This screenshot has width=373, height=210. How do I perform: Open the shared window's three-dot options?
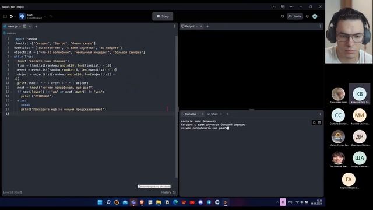coord(291,6)
